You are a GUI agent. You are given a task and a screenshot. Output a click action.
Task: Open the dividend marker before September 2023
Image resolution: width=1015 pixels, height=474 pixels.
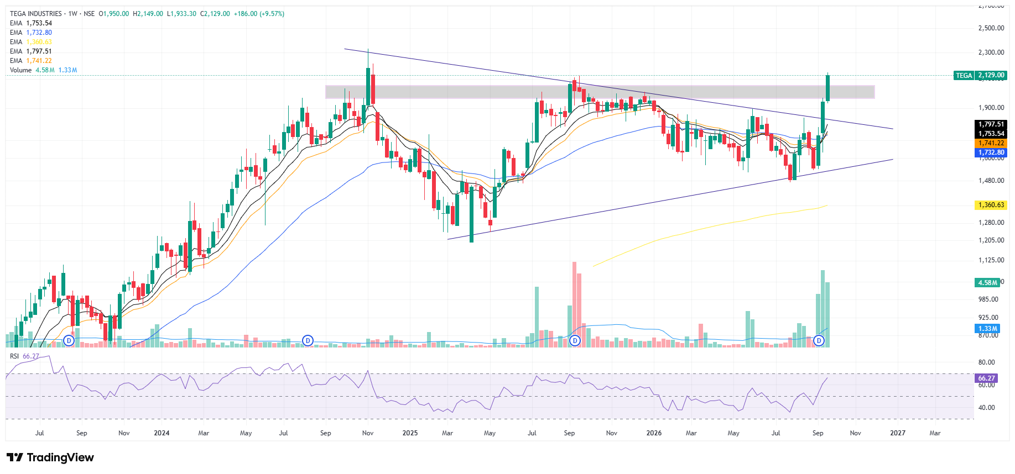coord(69,341)
